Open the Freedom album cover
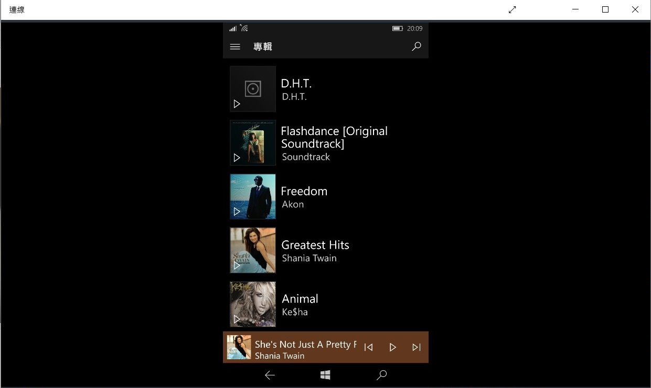Viewport: 651px width, 388px height. pyautogui.click(x=253, y=196)
